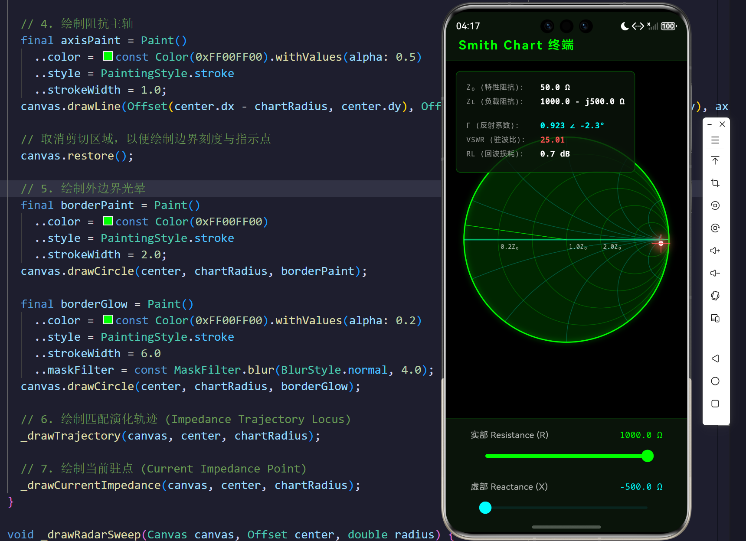Click the 1000.0 Ω resistance readout

(x=641, y=435)
